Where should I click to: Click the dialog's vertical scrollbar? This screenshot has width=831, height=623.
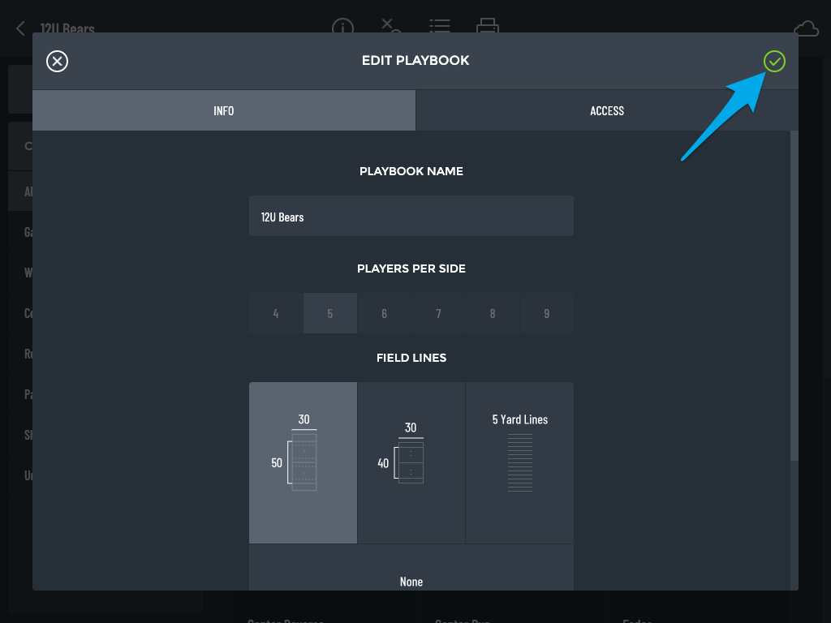[794, 295]
